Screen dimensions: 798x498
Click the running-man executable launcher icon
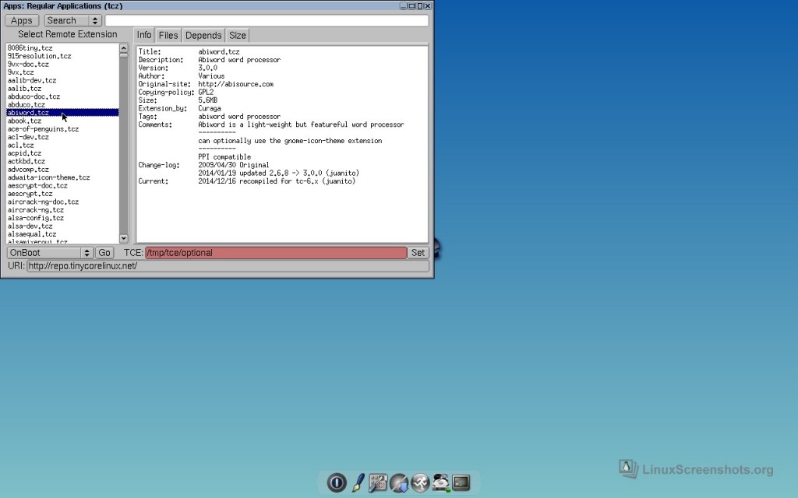click(420, 482)
